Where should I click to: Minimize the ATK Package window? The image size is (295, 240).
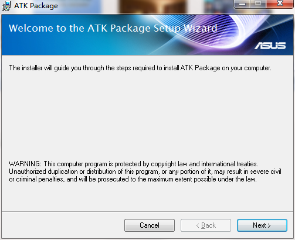(x=242, y=4)
